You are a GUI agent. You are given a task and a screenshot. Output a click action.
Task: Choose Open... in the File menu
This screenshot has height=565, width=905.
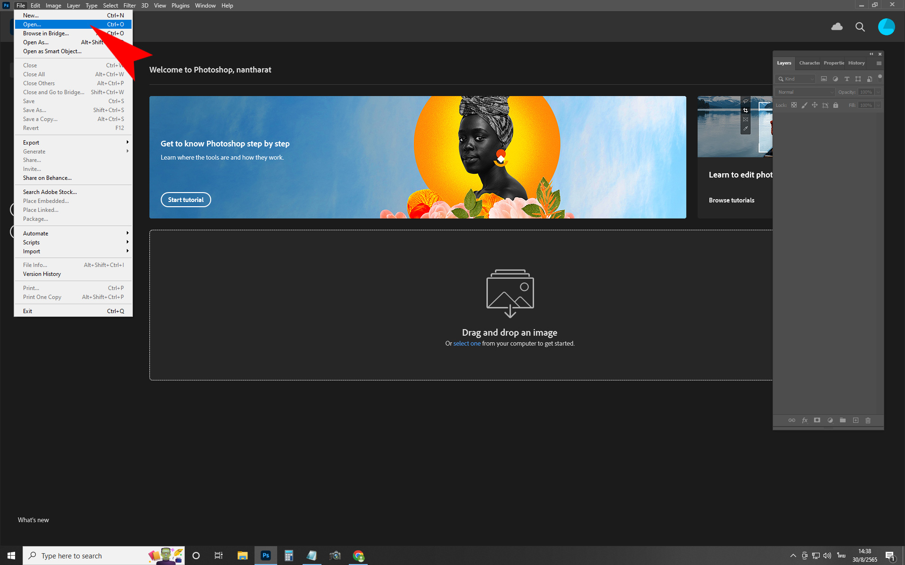(x=73, y=24)
